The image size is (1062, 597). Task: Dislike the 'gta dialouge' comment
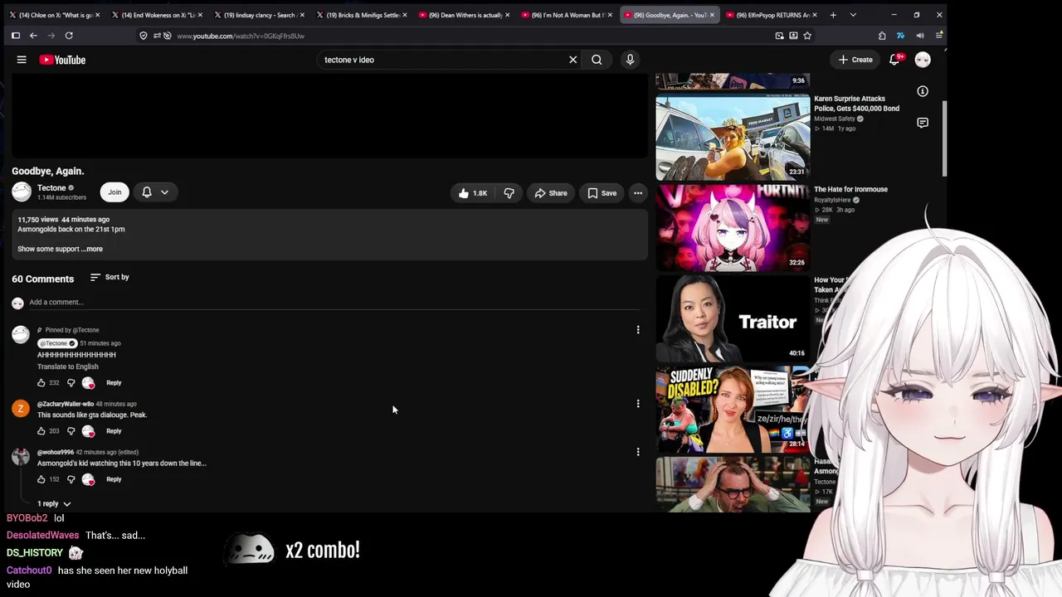coord(71,431)
